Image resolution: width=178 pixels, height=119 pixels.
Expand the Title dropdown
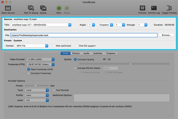tap(41, 25)
